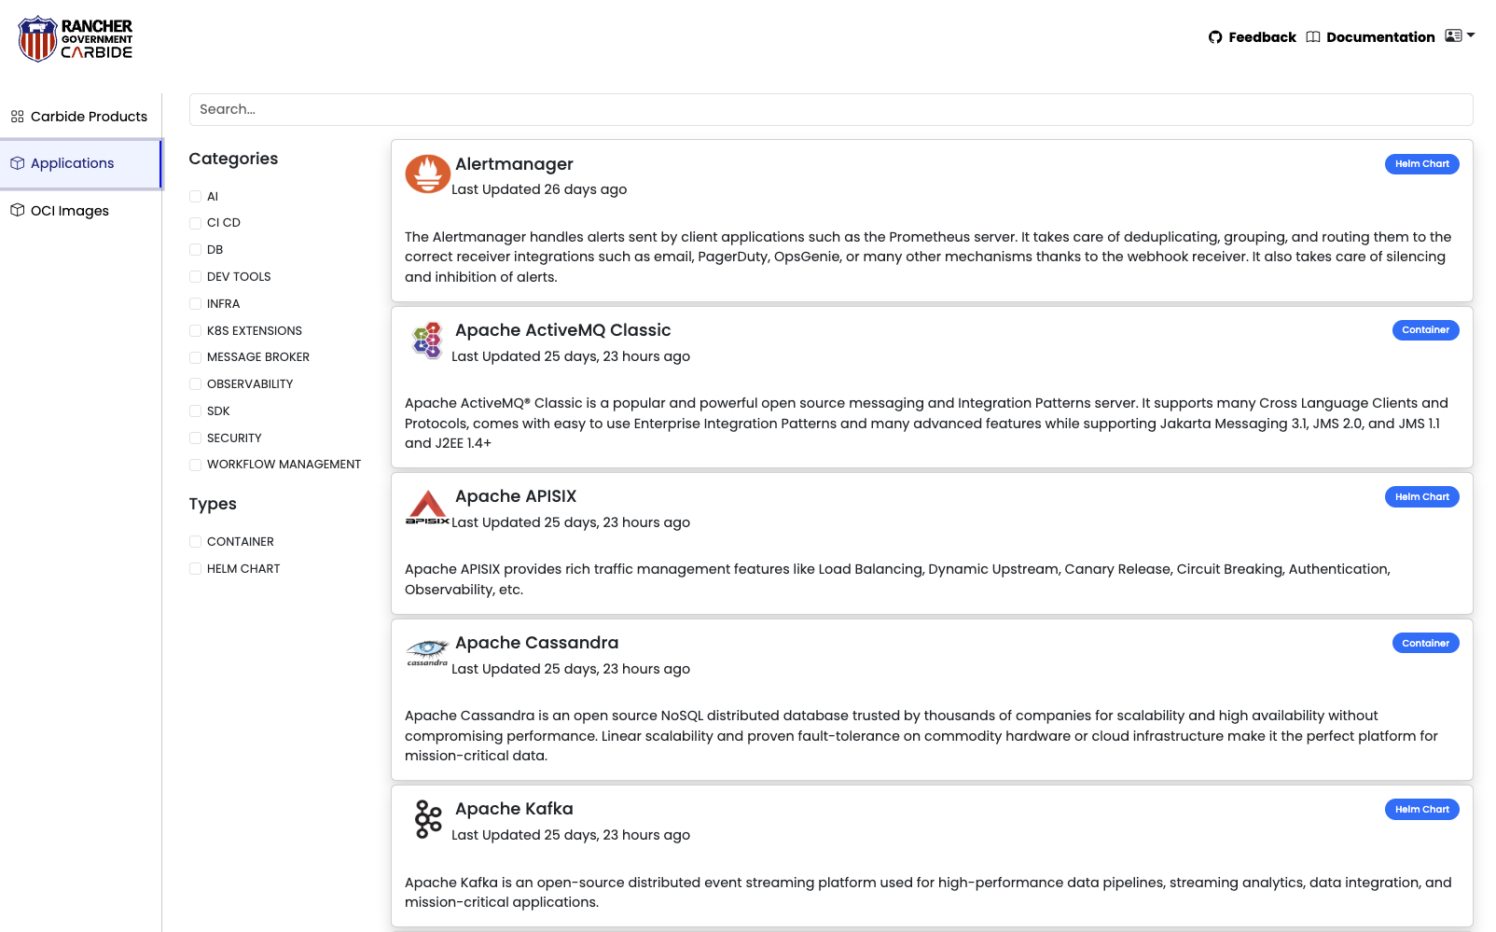The height and width of the screenshot is (932, 1496).
Task: Click the Apache Cassandra description text
Action: (x=921, y=736)
